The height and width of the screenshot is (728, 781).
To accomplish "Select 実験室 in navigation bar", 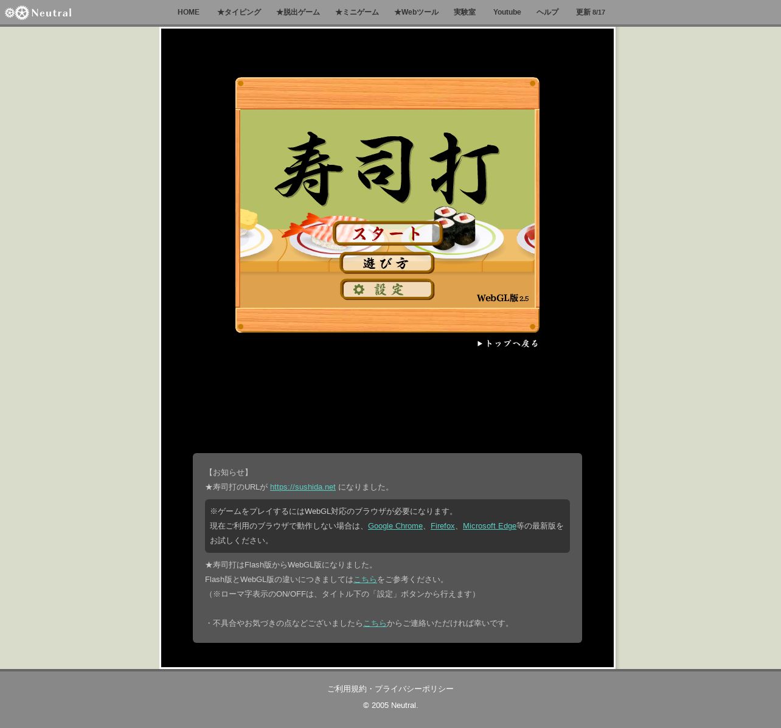I will 464,12.
